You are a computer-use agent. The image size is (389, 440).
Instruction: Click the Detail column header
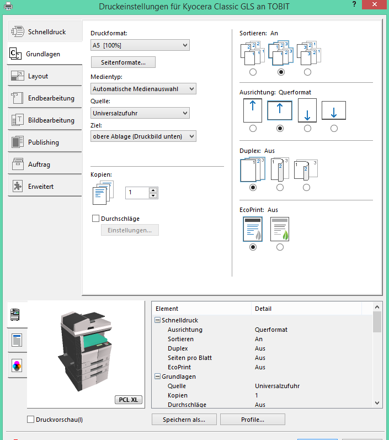click(306, 309)
